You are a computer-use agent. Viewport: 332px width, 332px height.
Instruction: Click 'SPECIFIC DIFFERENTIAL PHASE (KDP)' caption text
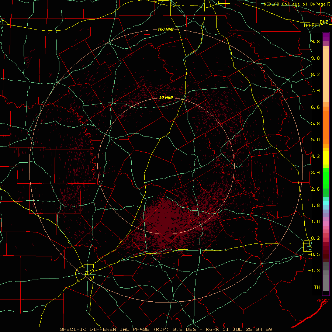(x=115, y=329)
